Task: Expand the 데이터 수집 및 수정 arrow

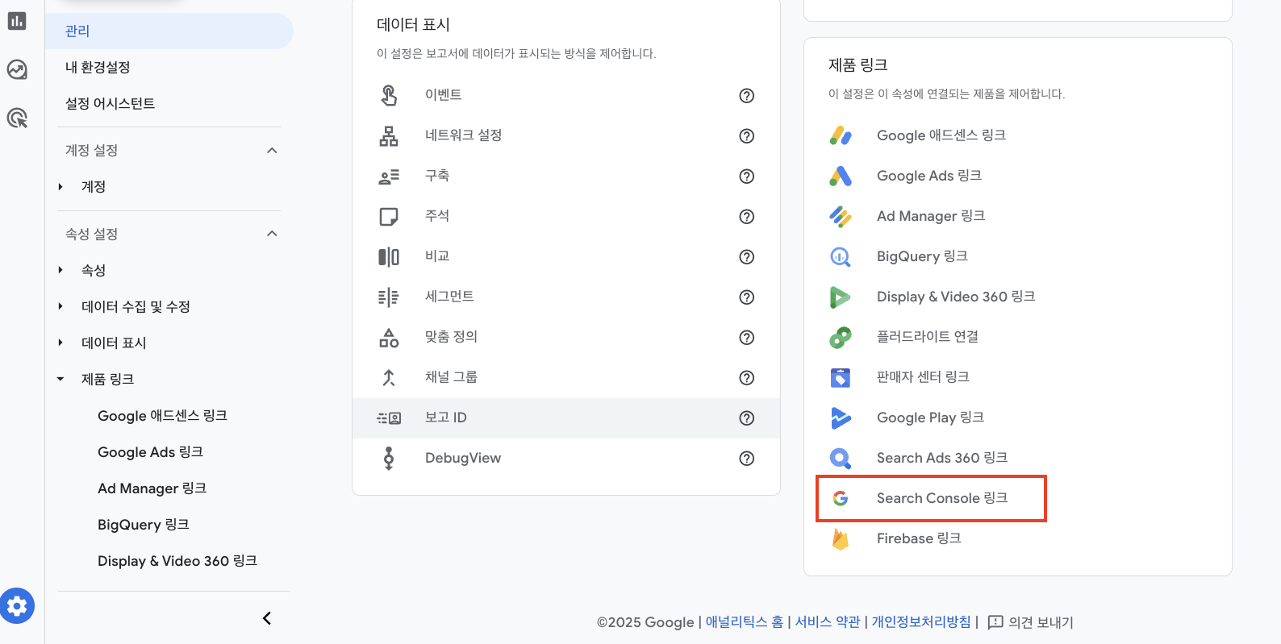Action: coord(61,306)
